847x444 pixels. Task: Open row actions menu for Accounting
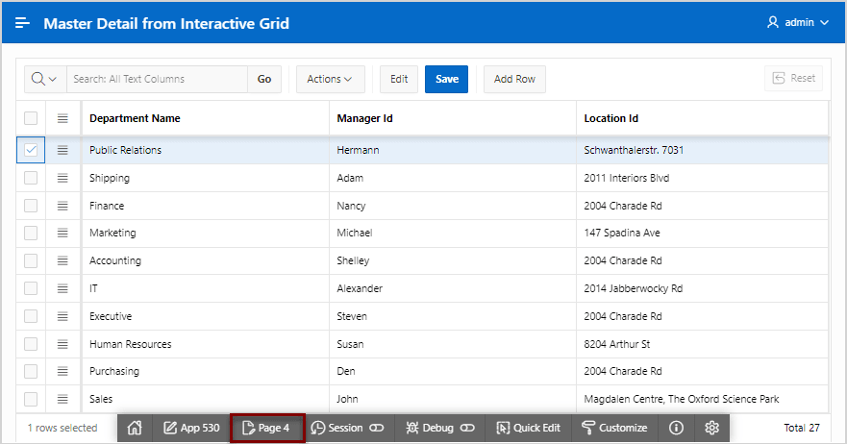(x=62, y=260)
